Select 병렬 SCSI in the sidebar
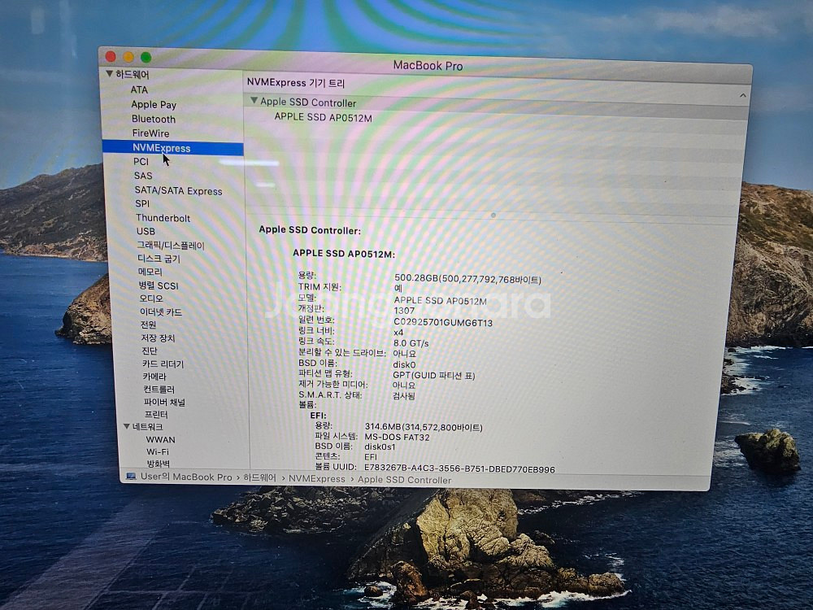The image size is (813, 610). pyautogui.click(x=159, y=285)
